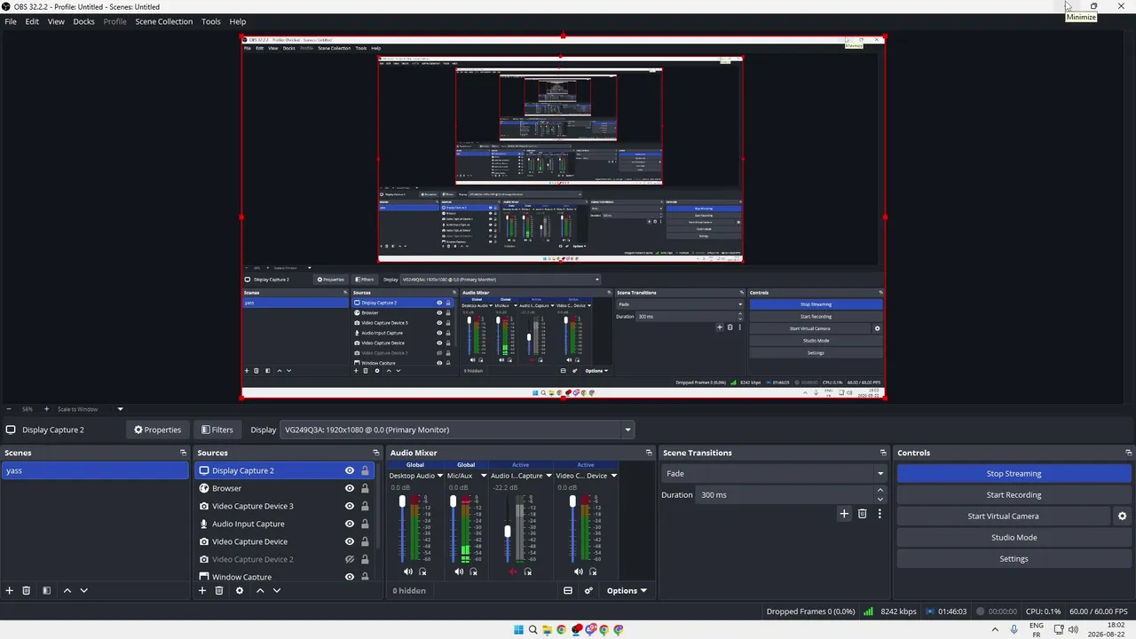Viewport: 1136px width, 639px height.
Task: Open source Properties button
Action: coord(157,430)
